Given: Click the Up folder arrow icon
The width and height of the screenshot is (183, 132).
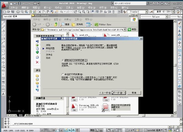Looking at the screenshot, I should (x=56, y=24).
